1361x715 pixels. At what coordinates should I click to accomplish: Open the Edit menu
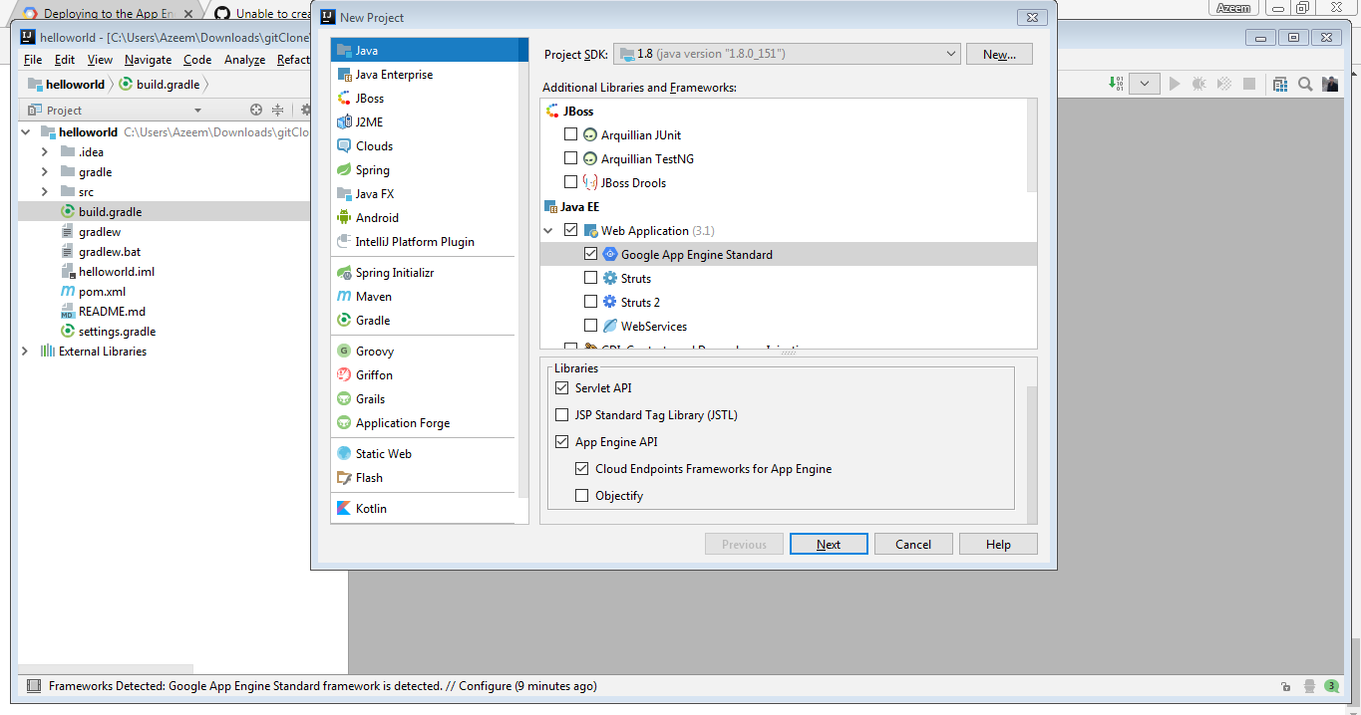point(65,60)
